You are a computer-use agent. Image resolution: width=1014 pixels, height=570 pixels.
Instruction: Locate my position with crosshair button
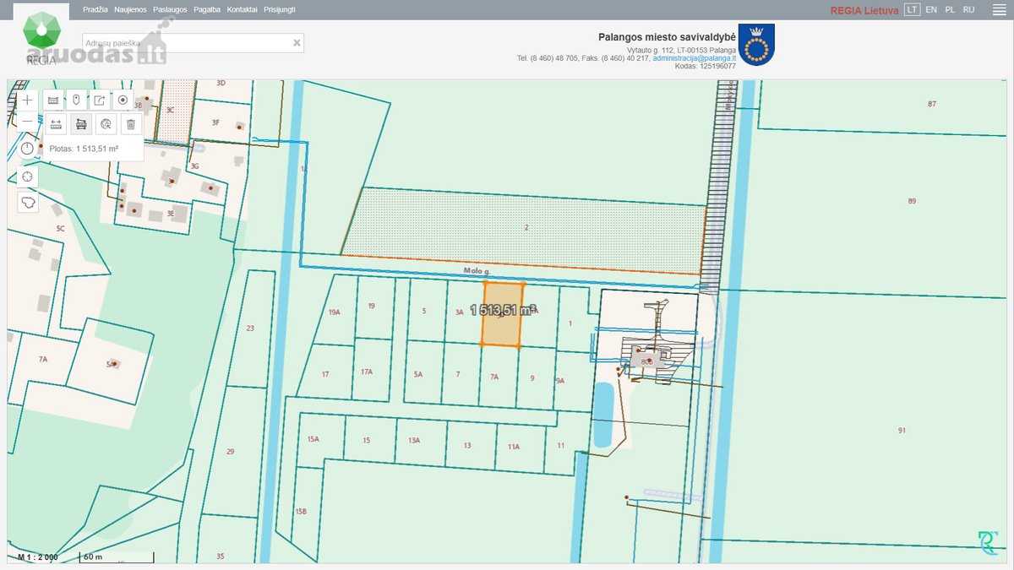(28, 176)
